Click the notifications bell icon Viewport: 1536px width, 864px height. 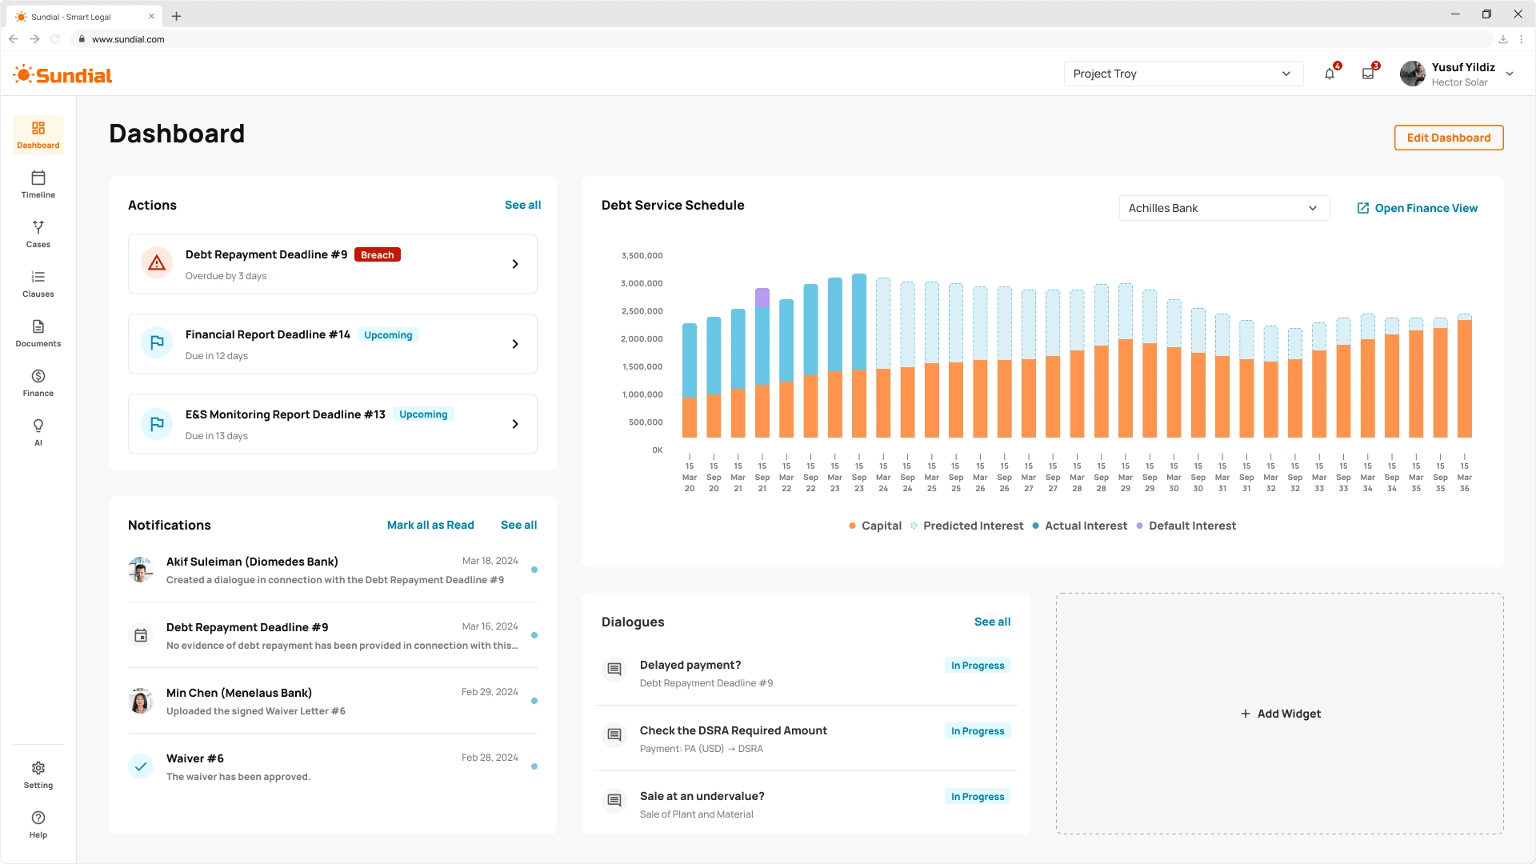pyautogui.click(x=1330, y=74)
